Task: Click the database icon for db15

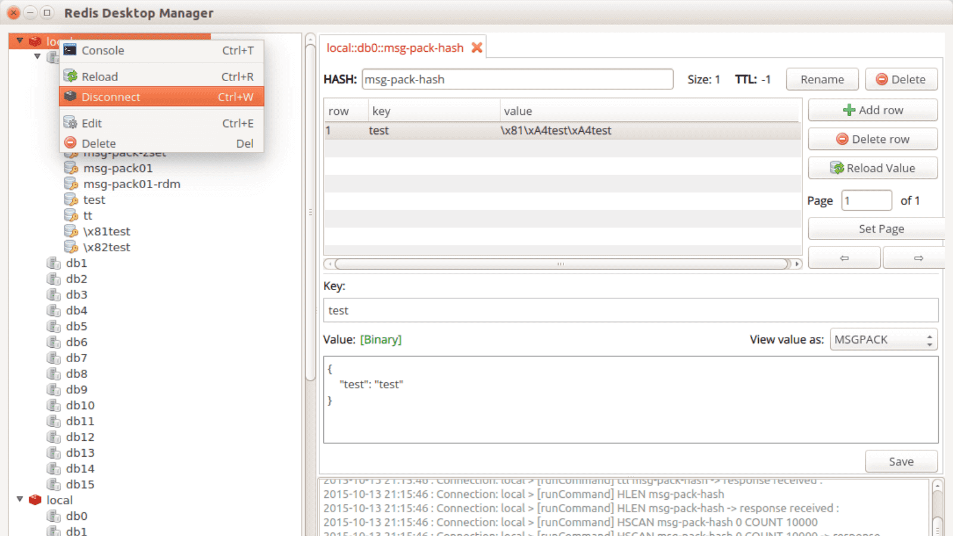Action: coord(54,484)
